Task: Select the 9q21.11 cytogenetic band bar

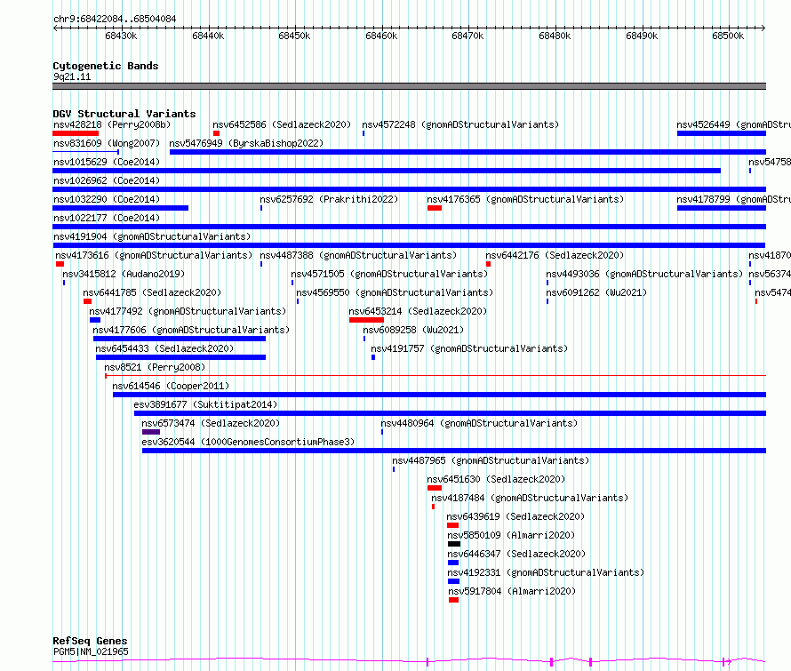Action: pos(409,86)
